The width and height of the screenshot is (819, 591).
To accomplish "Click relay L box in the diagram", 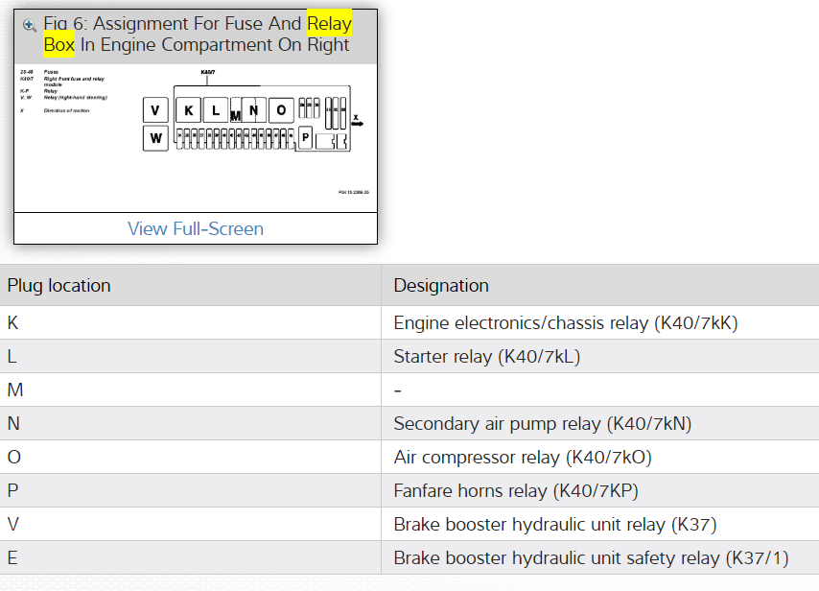I will (x=216, y=110).
